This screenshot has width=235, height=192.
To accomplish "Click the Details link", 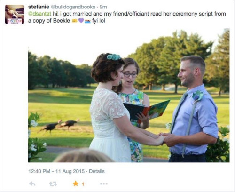I will point(97,171).
